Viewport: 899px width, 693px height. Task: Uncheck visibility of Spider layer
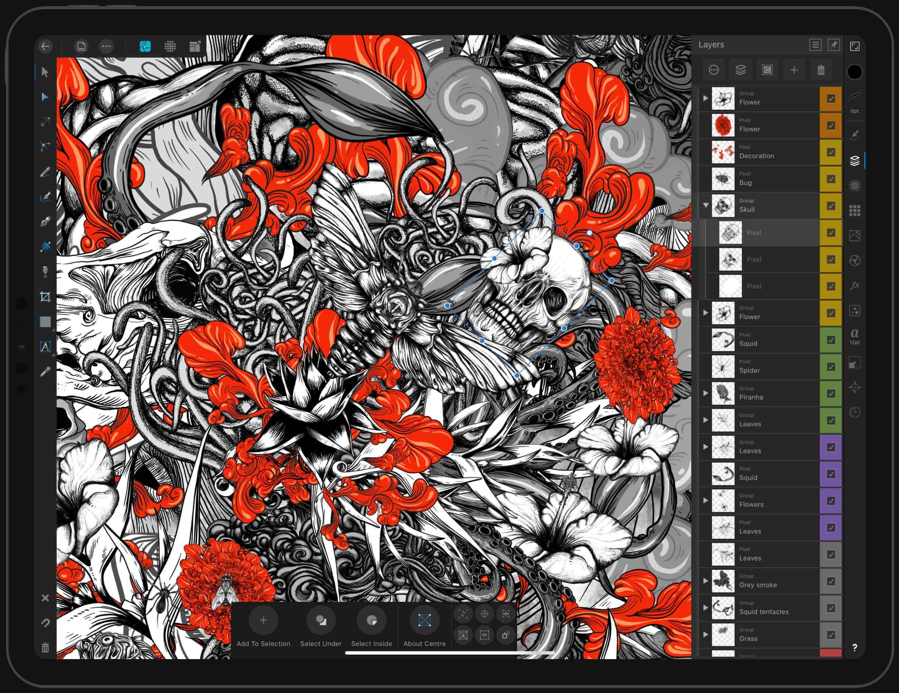point(831,367)
